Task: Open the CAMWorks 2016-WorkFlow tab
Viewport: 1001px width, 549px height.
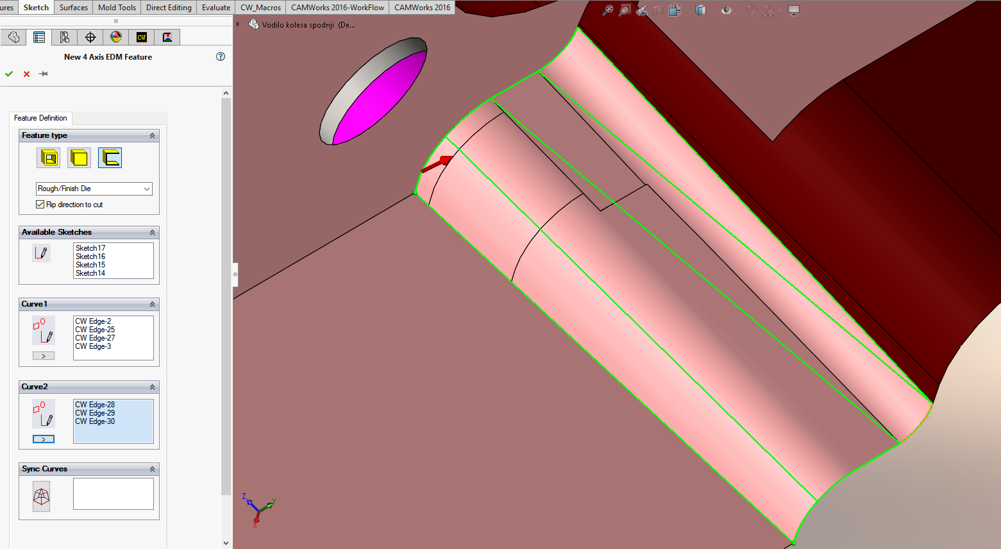Action: (x=337, y=8)
